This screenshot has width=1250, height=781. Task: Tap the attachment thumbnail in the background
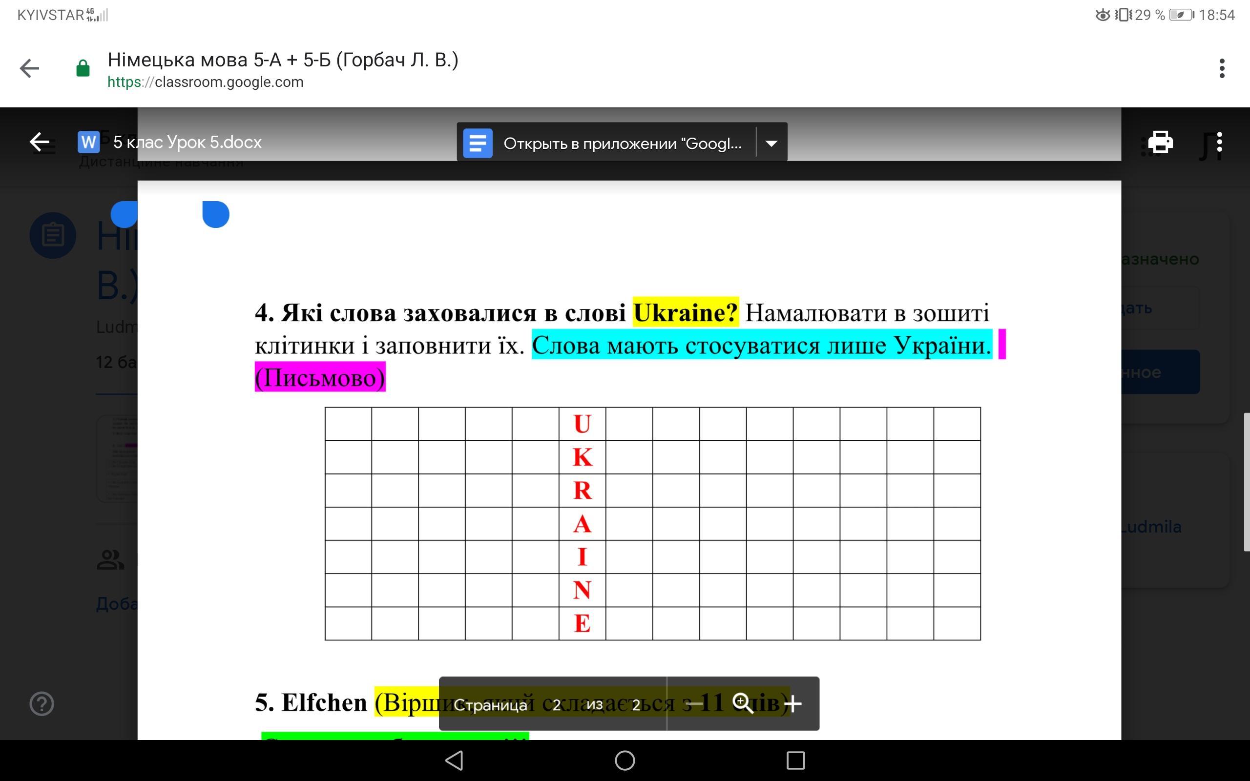(117, 459)
